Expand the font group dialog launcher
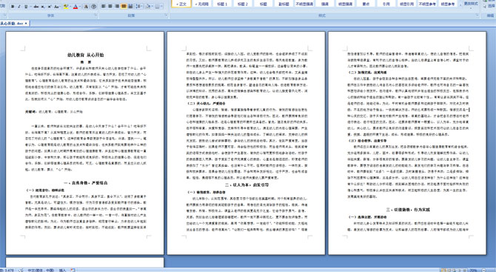Screen dimensions: 496x272 click(x=95, y=15)
